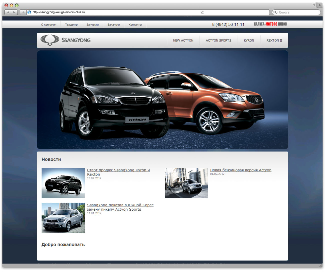Select the NEW ACTYON model tab
The width and height of the screenshot is (325, 279).
(183, 40)
